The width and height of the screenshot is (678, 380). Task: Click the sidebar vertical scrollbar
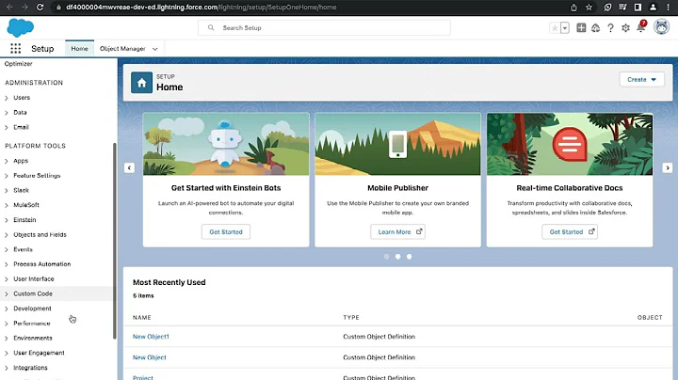coord(115,241)
